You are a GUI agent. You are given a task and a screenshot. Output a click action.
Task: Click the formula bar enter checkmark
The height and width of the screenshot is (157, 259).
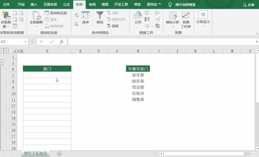click(51, 42)
